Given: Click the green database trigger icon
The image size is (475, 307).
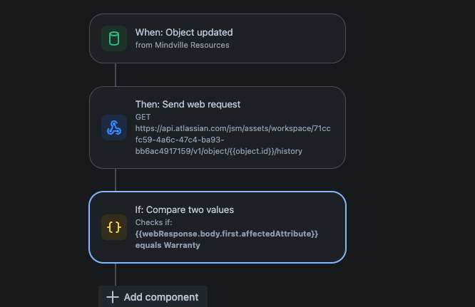Looking at the screenshot, I should (114, 38).
